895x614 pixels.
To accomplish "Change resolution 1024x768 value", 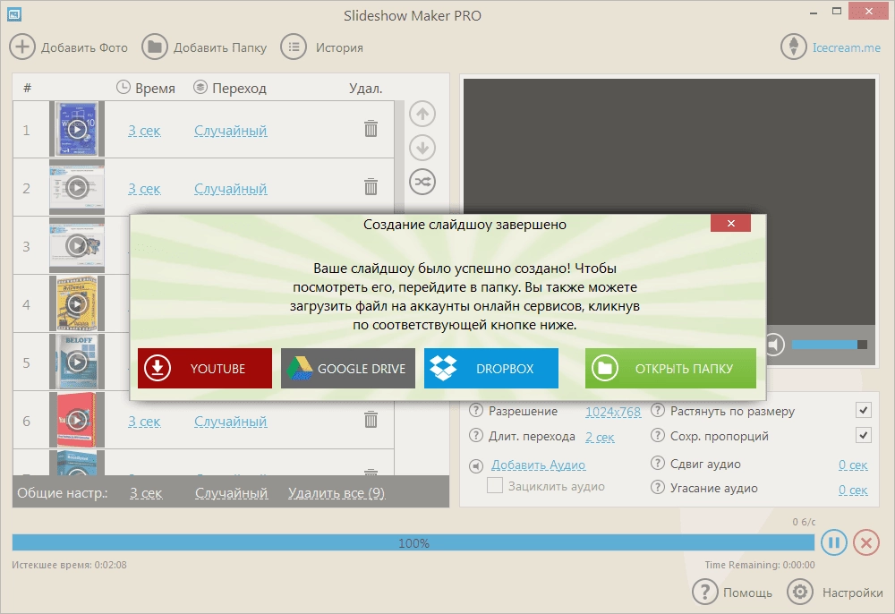I will coord(613,412).
